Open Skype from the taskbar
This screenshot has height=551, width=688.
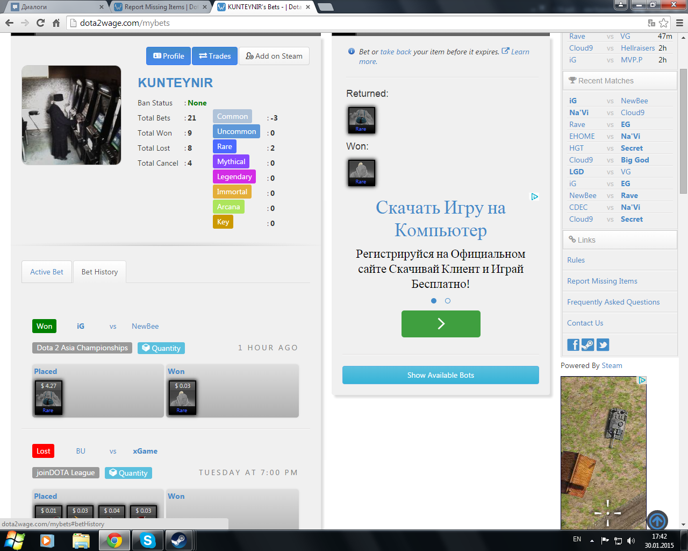(x=147, y=540)
